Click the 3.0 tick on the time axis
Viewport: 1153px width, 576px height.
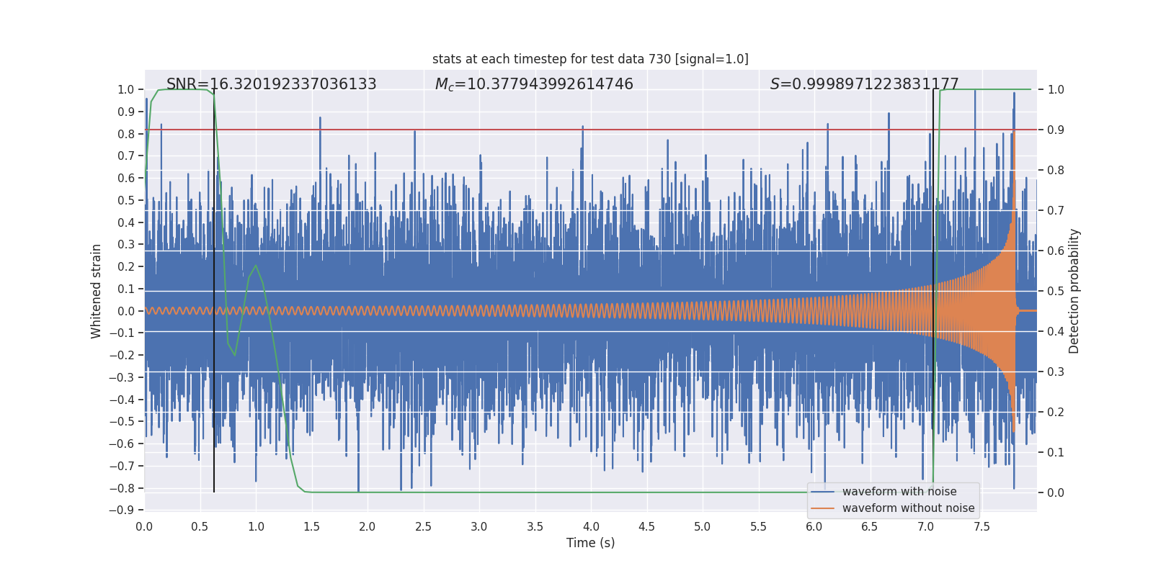pyautogui.click(x=479, y=526)
